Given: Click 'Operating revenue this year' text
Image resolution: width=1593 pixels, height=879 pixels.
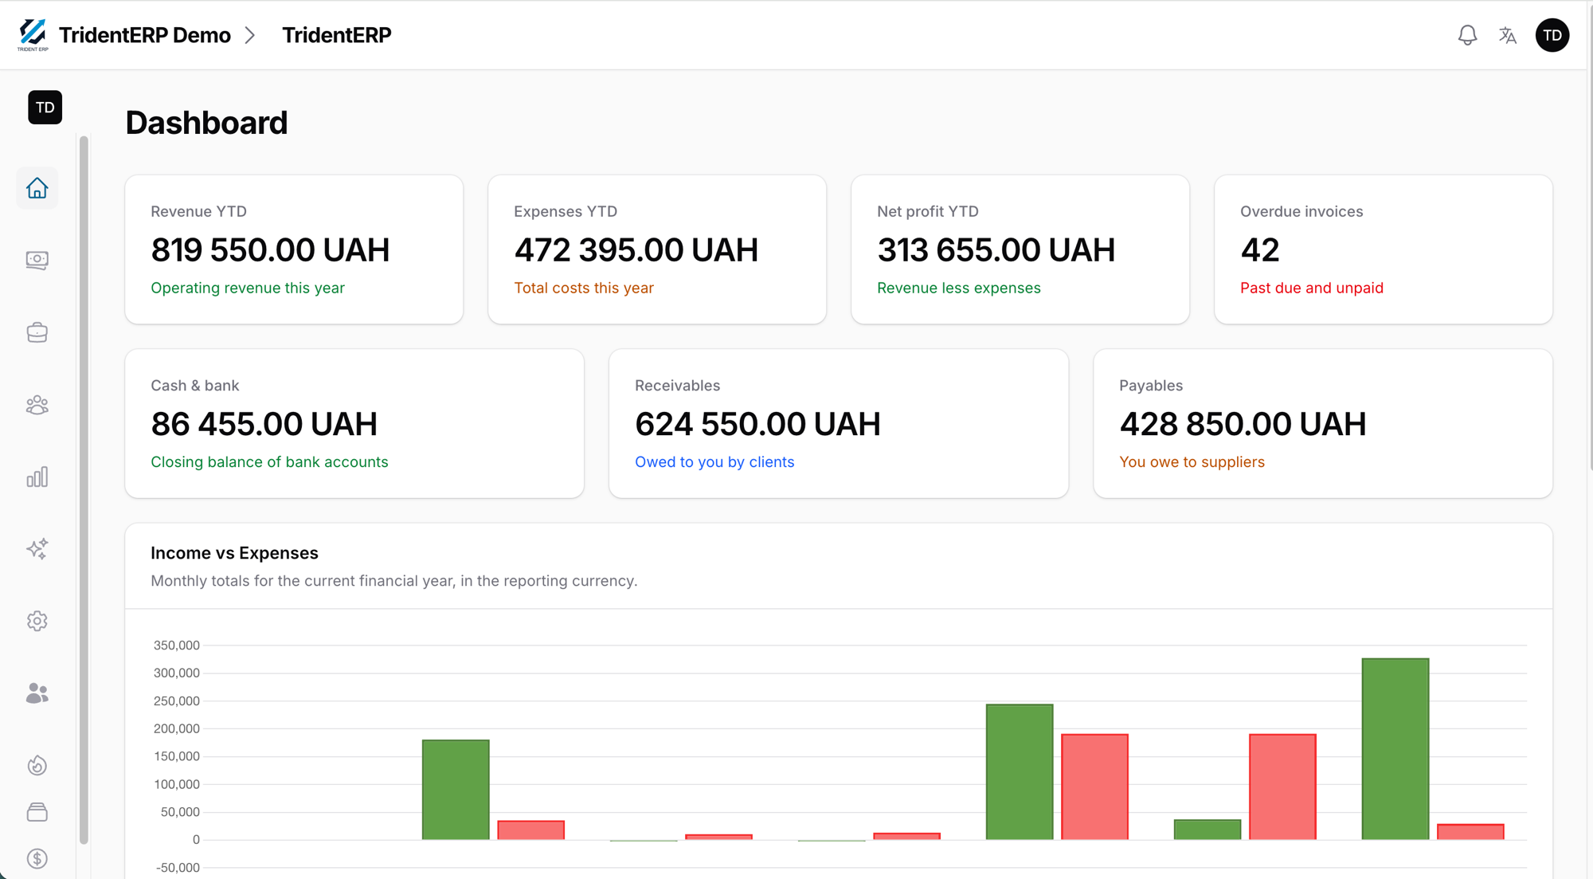Looking at the screenshot, I should [248, 288].
